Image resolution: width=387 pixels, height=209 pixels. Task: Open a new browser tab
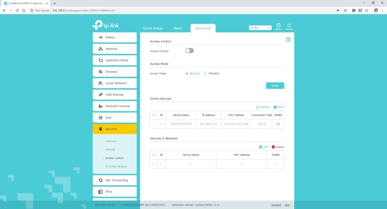(x=54, y=3)
